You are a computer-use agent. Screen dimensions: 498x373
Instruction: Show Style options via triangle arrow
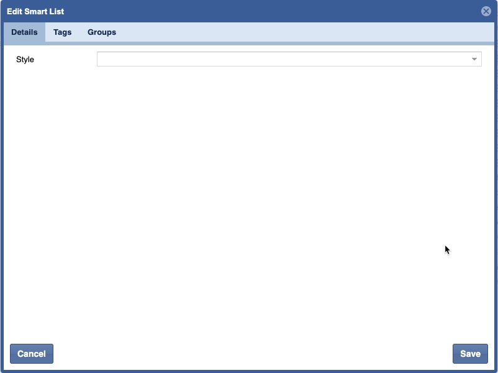coord(474,59)
